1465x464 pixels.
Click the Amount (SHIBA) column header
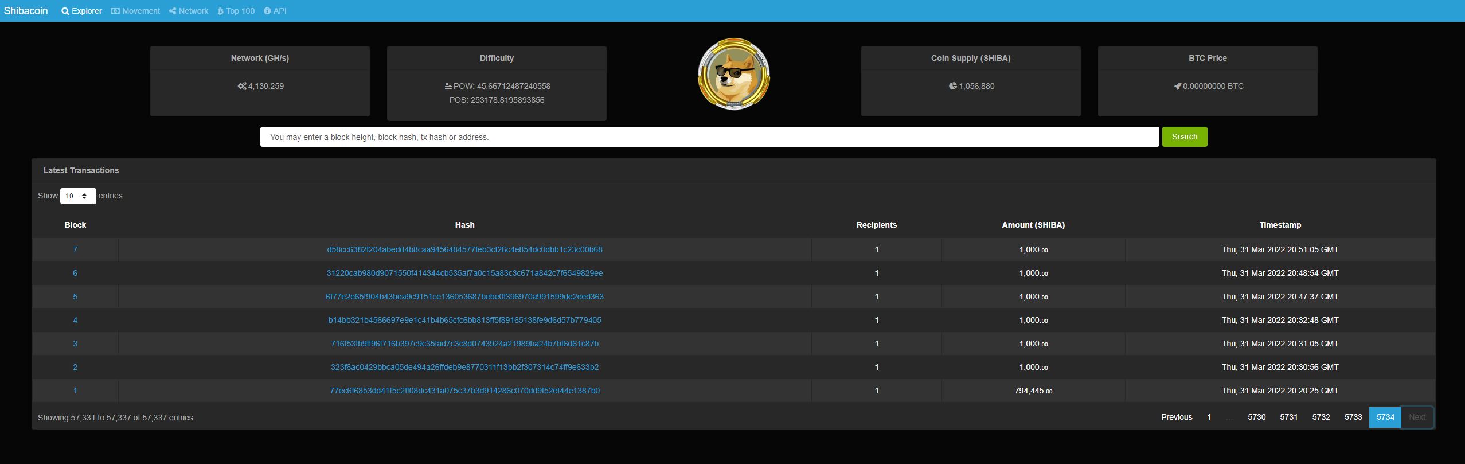[x=1033, y=225]
